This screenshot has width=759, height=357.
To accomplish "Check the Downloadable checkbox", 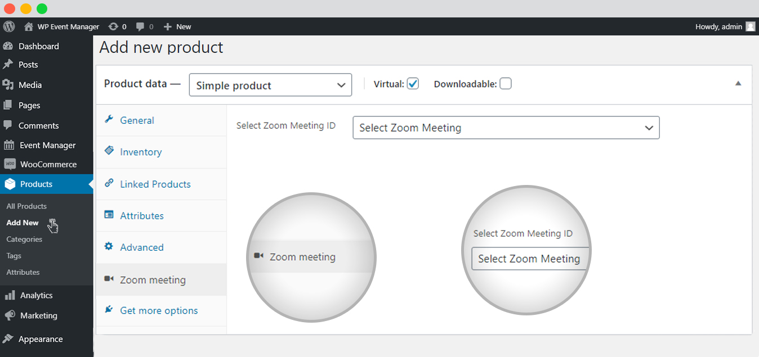I will click(506, 84).
